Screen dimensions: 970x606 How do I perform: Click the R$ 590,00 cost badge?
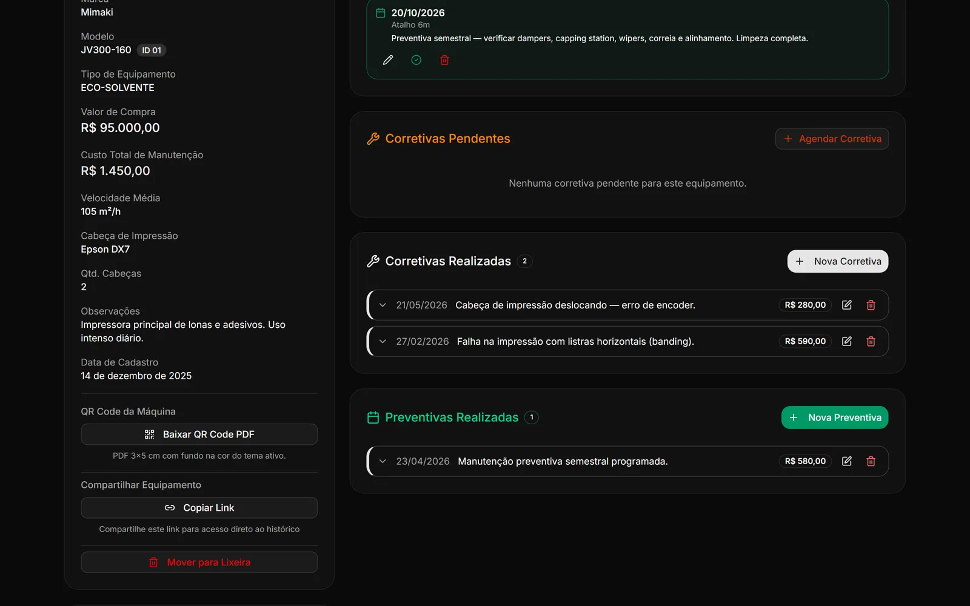[805, 341]
